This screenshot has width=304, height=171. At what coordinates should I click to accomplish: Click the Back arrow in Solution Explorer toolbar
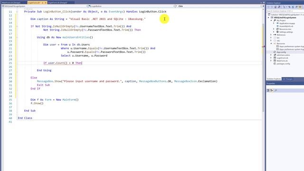[268, 7]
